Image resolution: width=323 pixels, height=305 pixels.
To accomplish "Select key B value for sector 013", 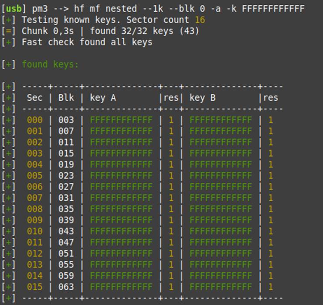I will click(220, 264).
